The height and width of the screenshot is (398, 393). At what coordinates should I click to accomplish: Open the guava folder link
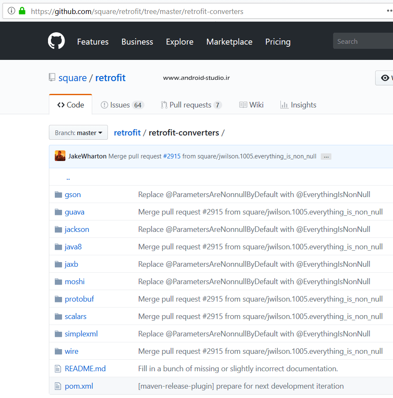[x=74, y=212]
